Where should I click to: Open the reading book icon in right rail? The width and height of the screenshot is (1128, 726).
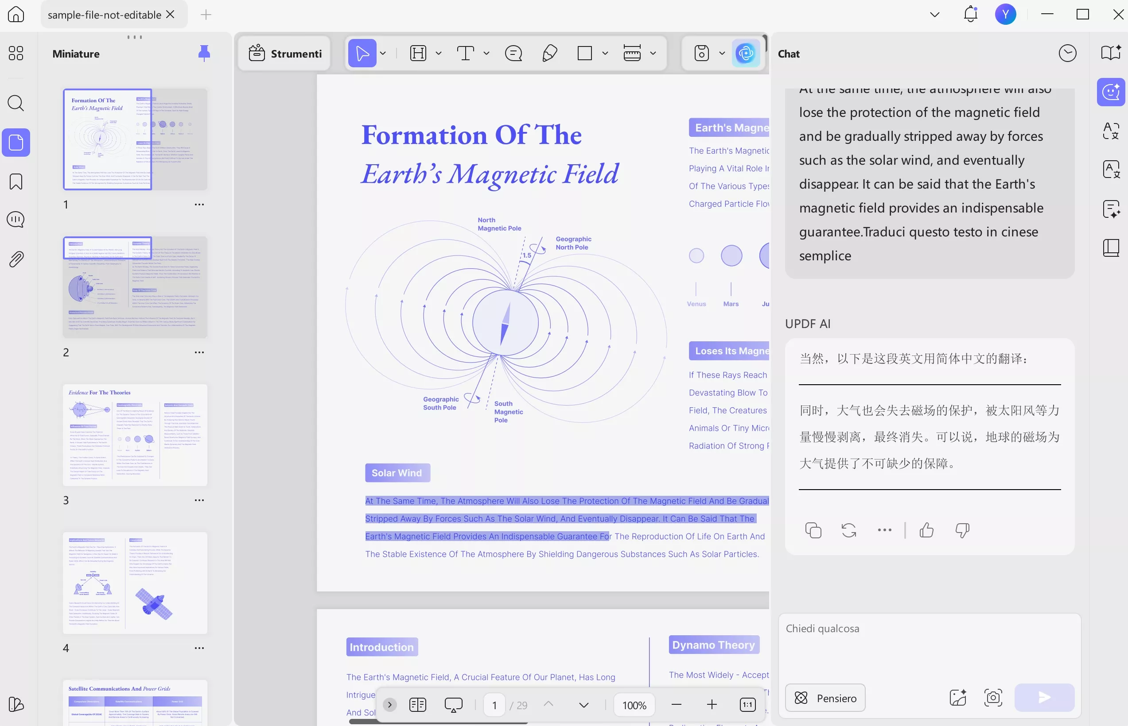[x=1111, y=247]
